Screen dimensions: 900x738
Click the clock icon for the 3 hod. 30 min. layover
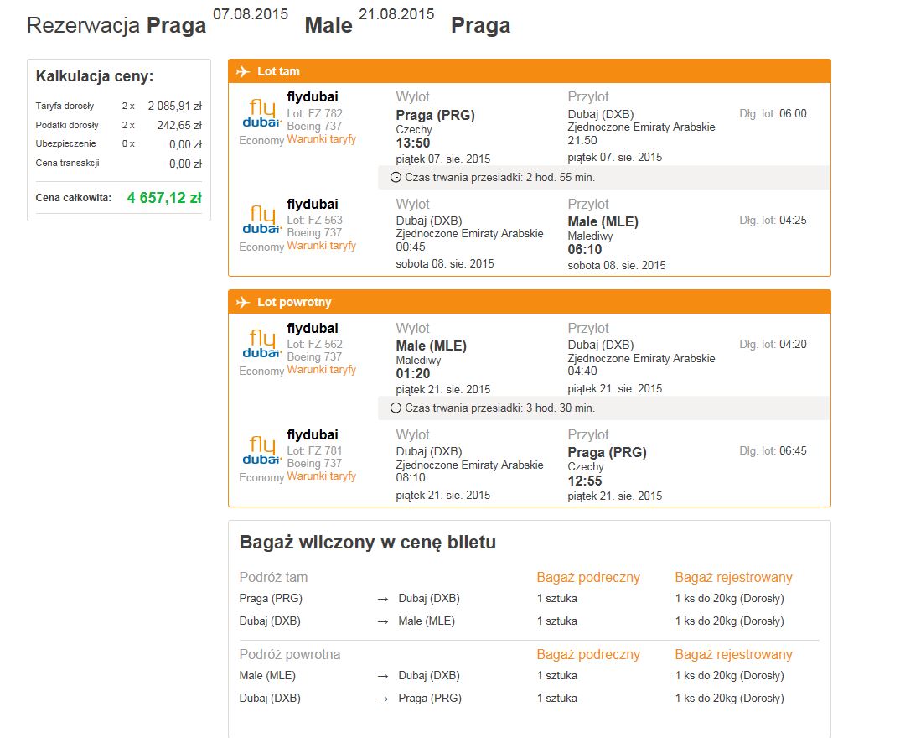(x=396, y=408)
